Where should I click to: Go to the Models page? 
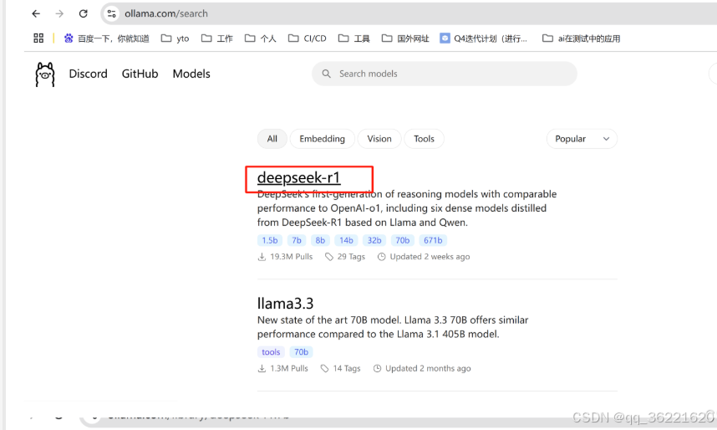[191, 74]
